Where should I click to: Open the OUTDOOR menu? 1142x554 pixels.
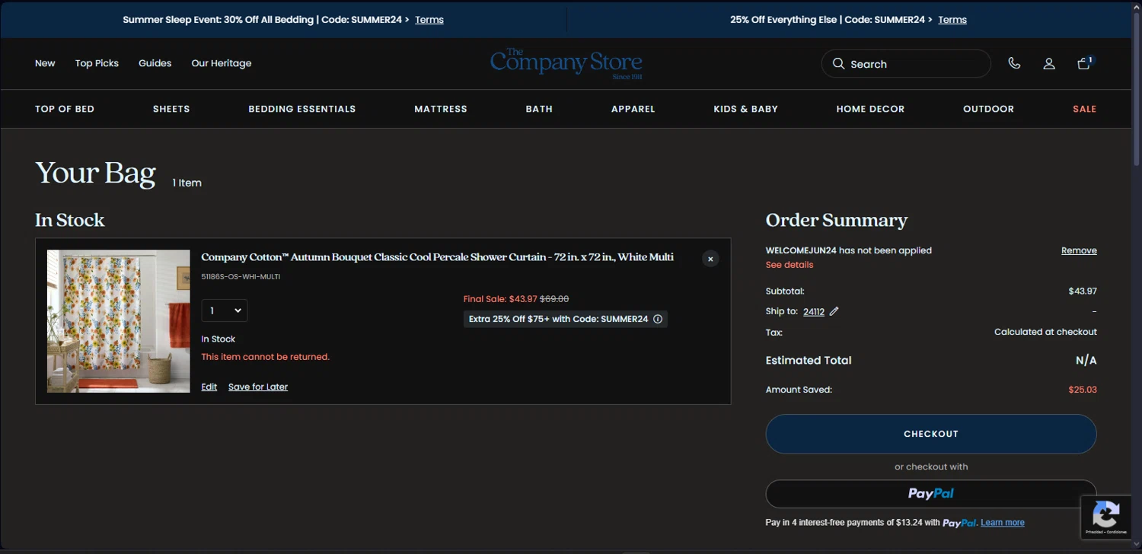click(988, 109)
